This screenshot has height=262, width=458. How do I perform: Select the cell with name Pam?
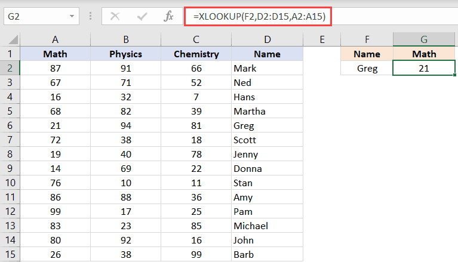[x=268, y=211]
